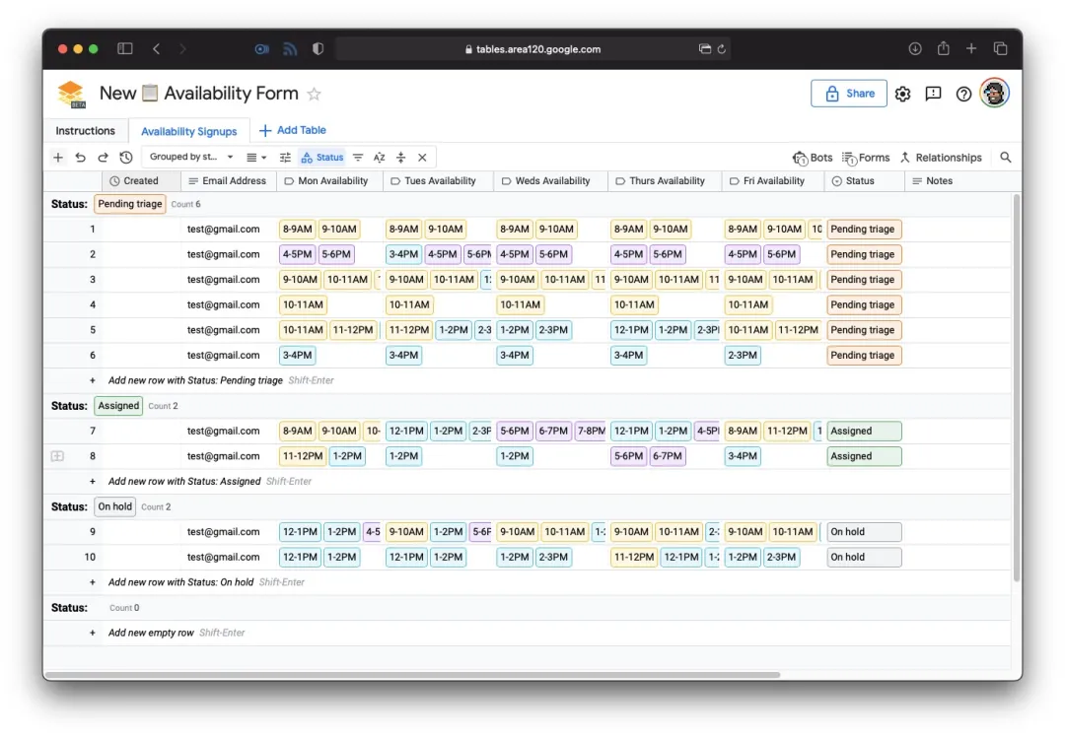Open workspace settings gear icon
This screenshot has height=737, width=1065.
tap(902, 94)
